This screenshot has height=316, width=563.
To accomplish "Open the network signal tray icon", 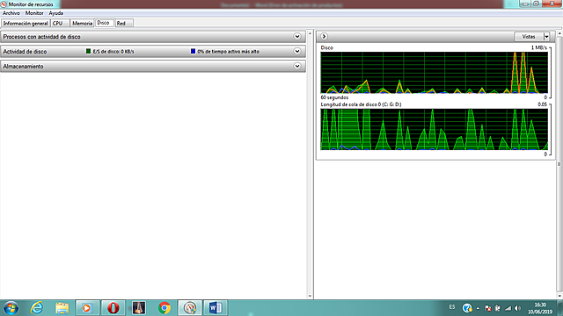I will [x=508, y=308].
